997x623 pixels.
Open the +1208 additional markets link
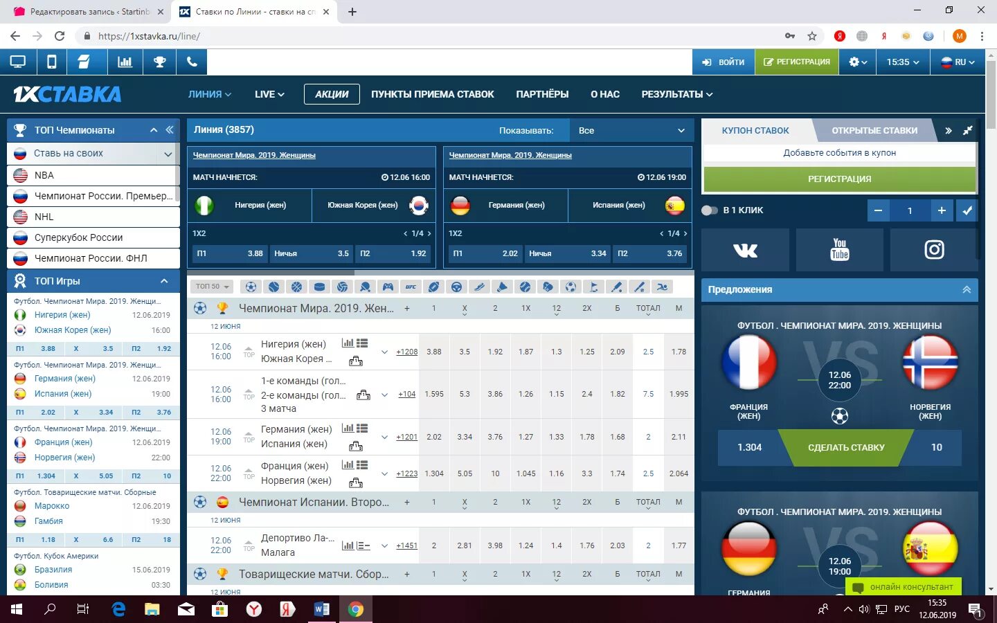pos(407,352)
